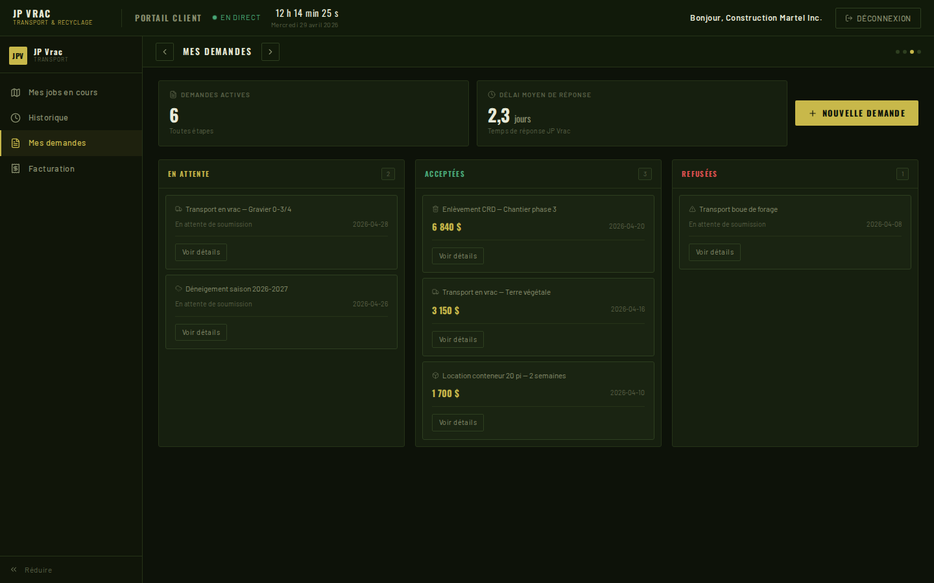This screenshot has width=934, height=583.
Task: Open Mes demandes in the sidebar
Action: (x=57, y=143)
